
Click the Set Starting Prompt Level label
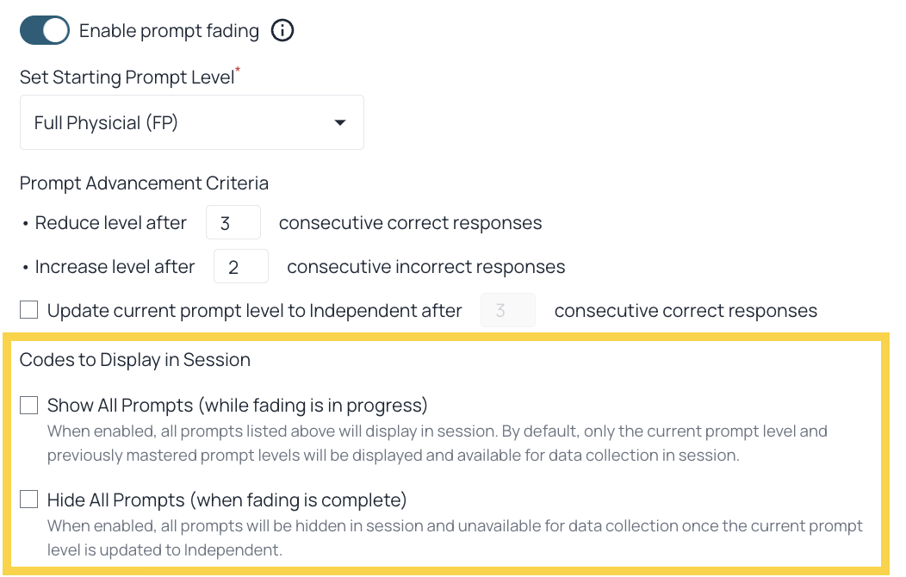[x=127, y=78]
